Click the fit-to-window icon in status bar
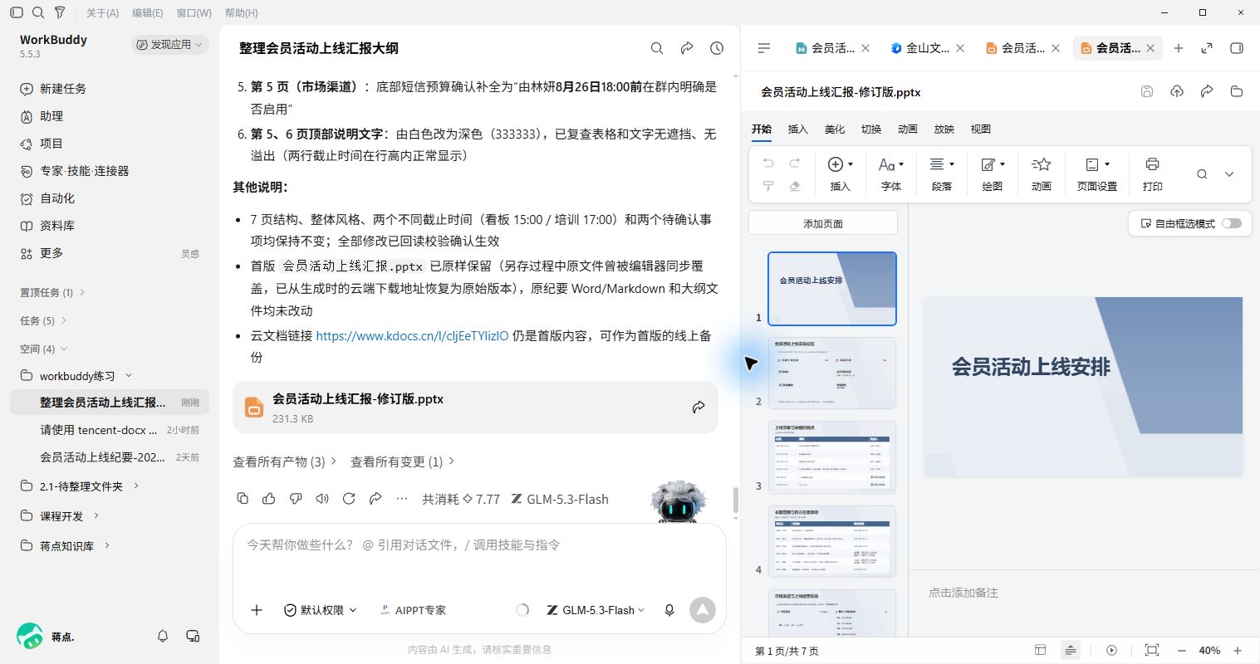 [1151, 650]
